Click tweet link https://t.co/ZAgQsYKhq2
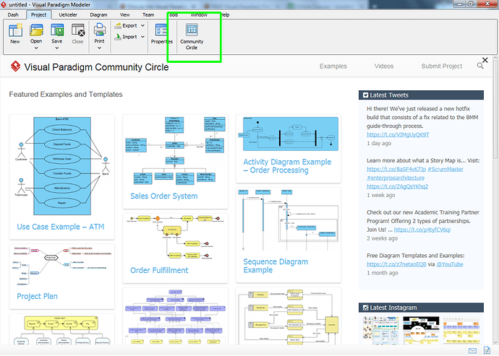499x356 pixels. pos(397,186)
